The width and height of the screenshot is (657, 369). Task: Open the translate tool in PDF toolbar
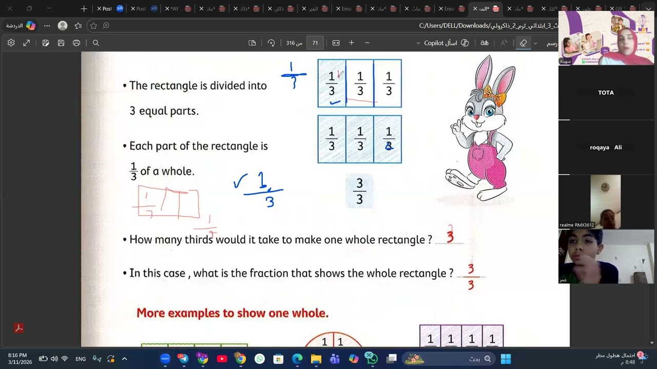click(x=485, y=43)
